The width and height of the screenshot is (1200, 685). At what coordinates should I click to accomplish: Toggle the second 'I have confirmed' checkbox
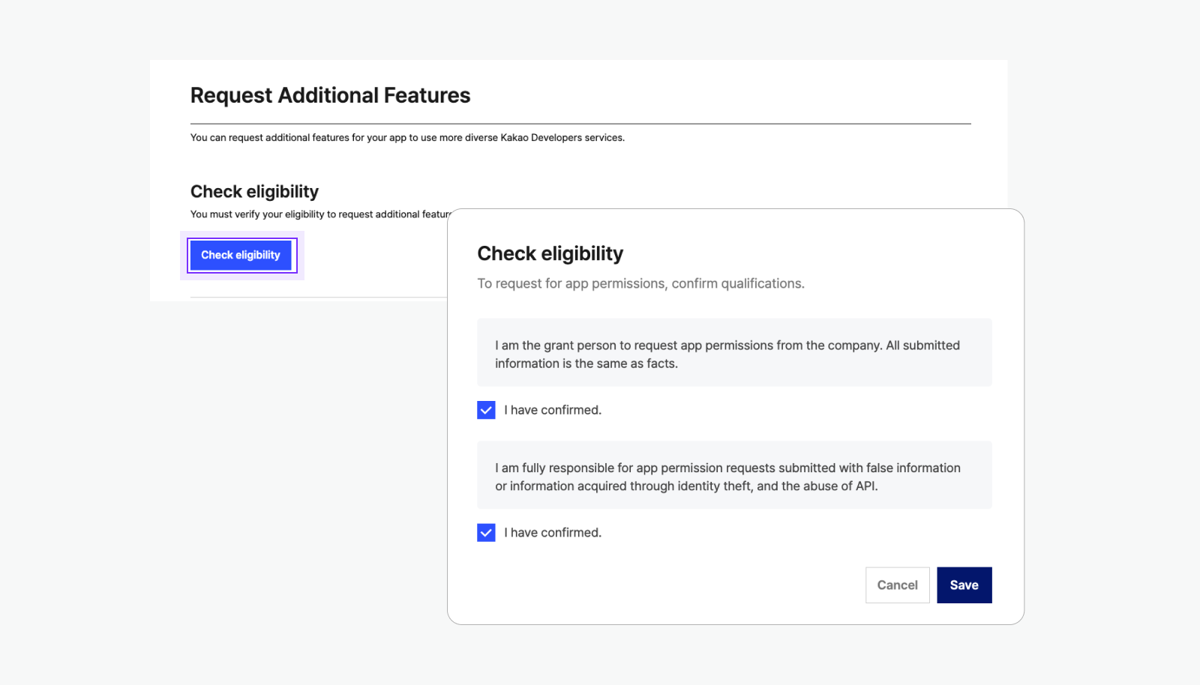[x=486, y=533]
